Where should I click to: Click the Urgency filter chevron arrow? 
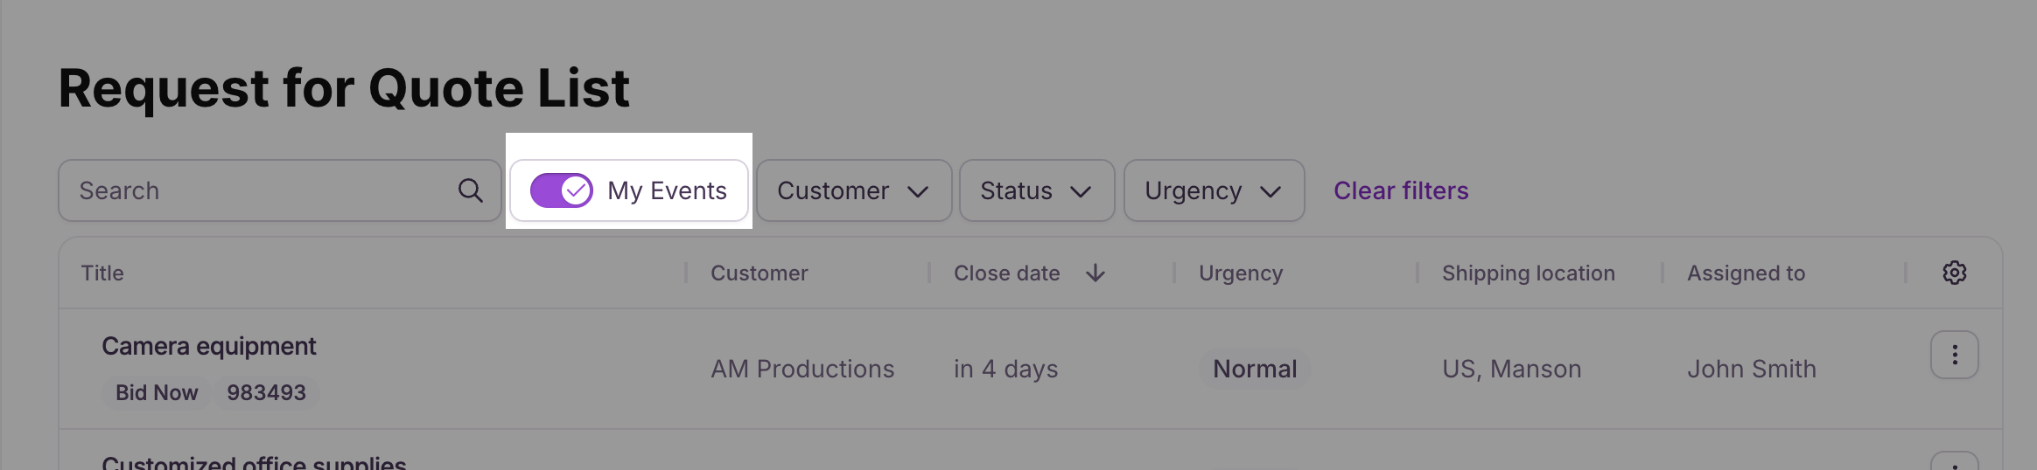[1270, 191]
